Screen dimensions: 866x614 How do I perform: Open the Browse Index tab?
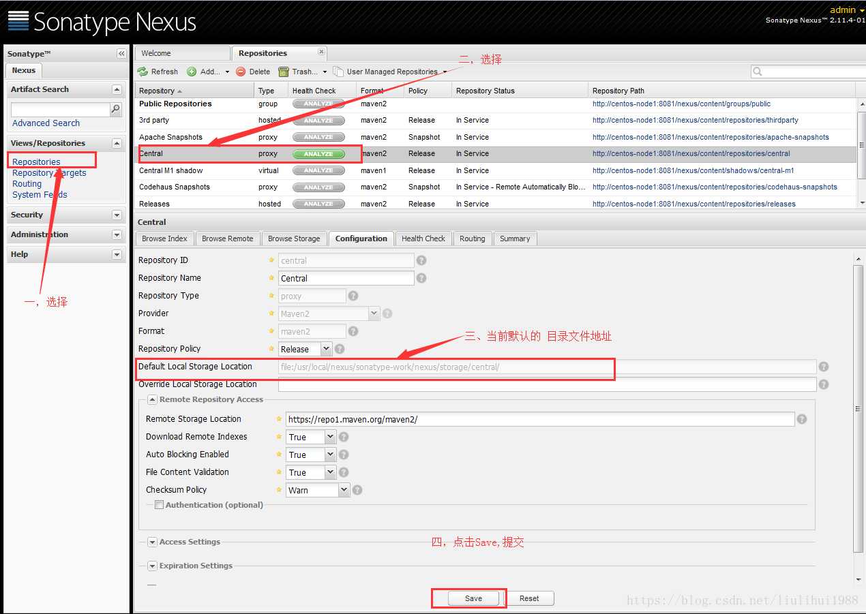[164, 239]
